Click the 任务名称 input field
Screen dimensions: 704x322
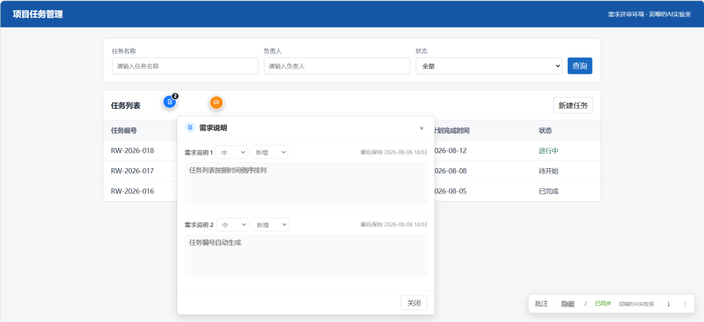point(185,66)
